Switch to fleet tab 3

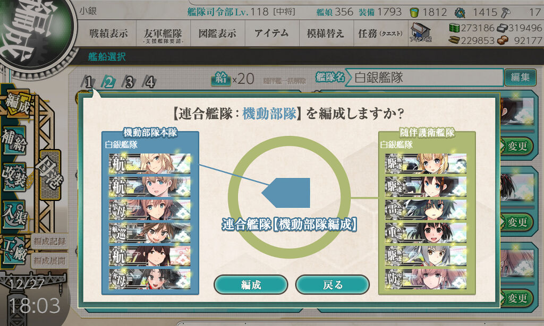point(129,82)
